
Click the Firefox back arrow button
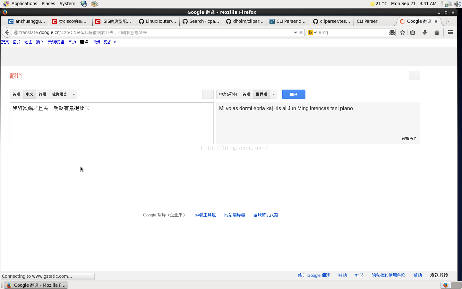pos(7,32)
